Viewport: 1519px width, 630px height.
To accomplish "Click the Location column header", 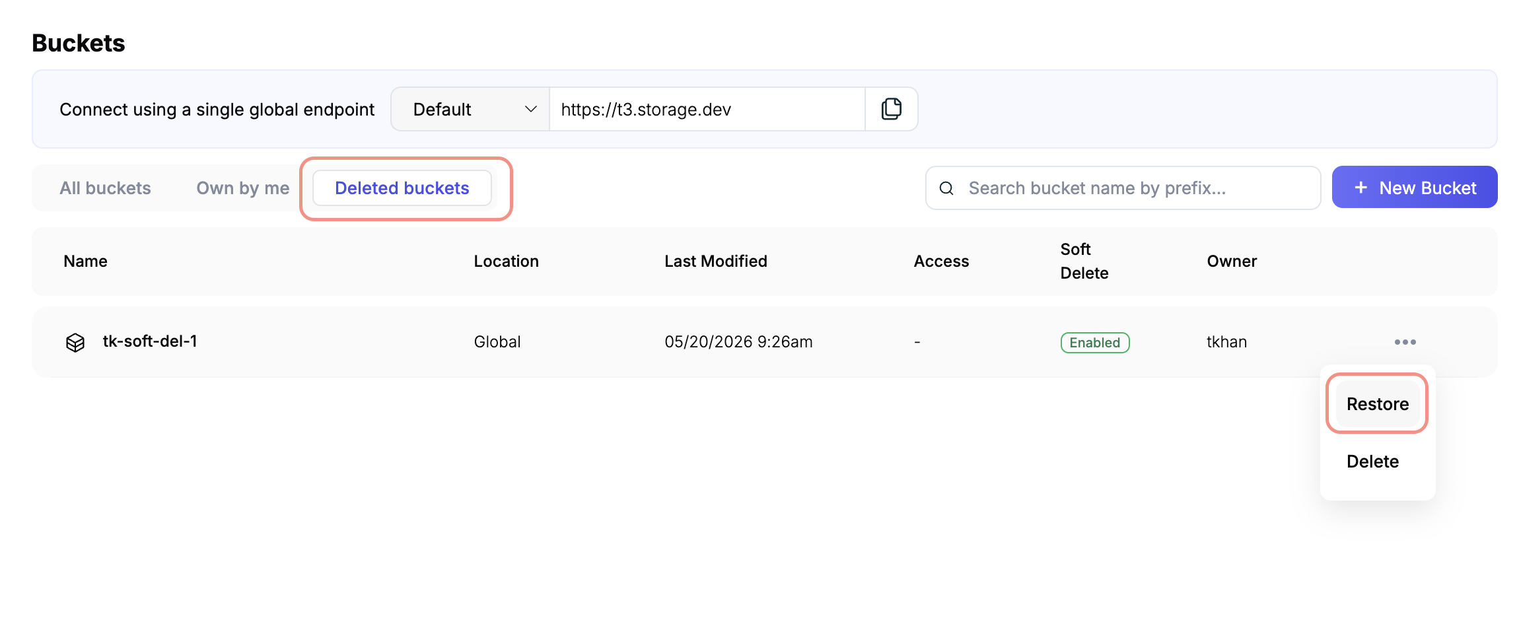I will pos(507,261).
